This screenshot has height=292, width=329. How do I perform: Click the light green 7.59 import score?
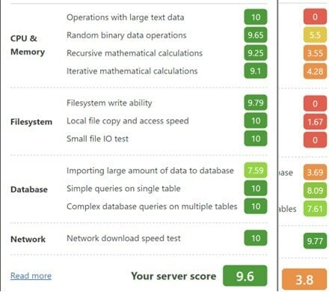point(256,170)
